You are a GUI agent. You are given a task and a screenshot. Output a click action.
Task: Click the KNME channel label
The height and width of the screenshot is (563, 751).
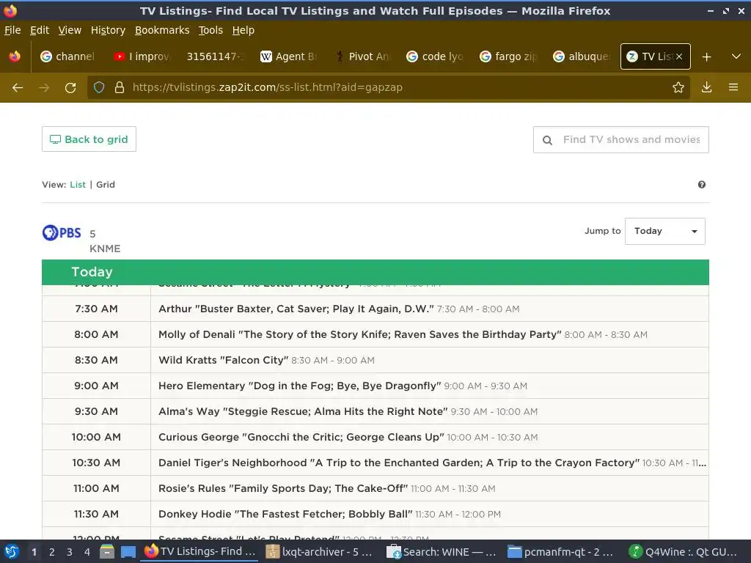click(105, 249)
